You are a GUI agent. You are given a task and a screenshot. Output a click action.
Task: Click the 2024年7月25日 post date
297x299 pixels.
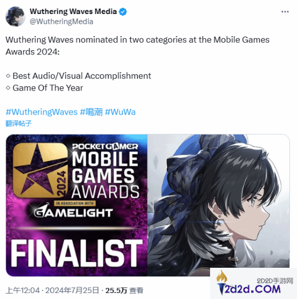point(72,290)
